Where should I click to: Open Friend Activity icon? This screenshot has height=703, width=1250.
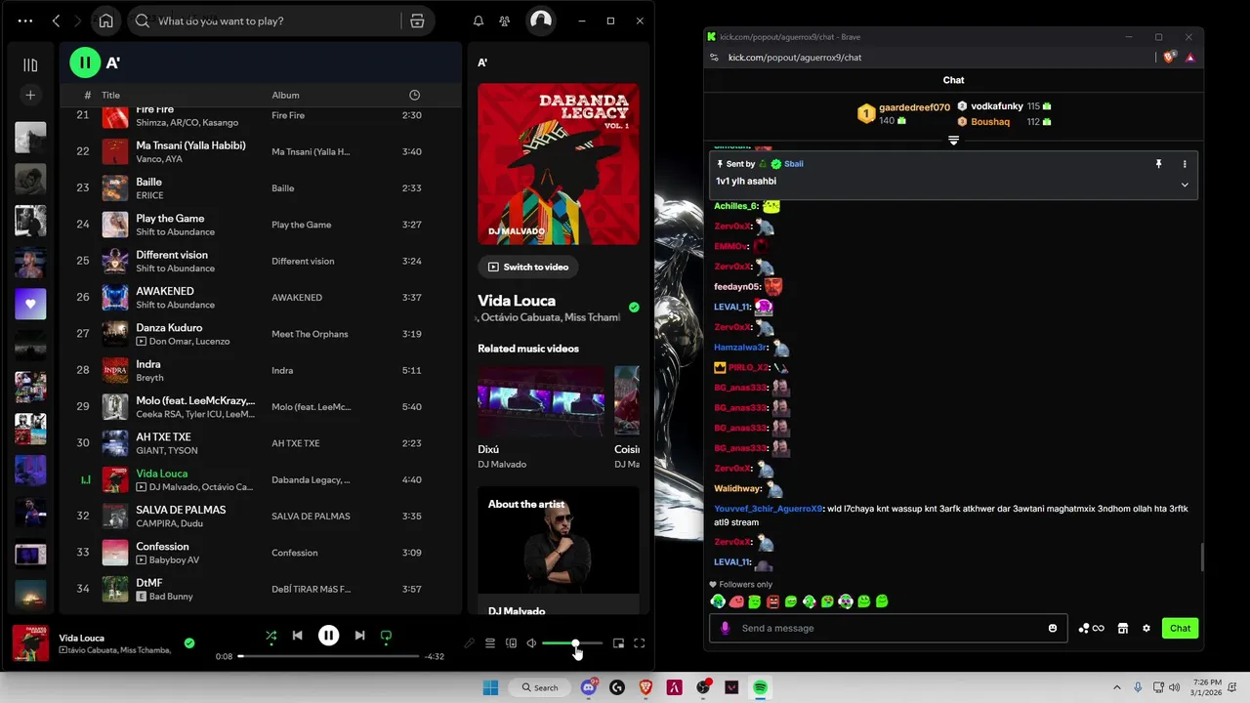pos(504,21)
